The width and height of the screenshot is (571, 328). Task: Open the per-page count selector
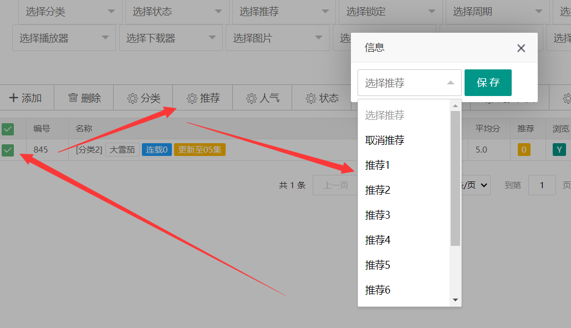pos(475,185)
